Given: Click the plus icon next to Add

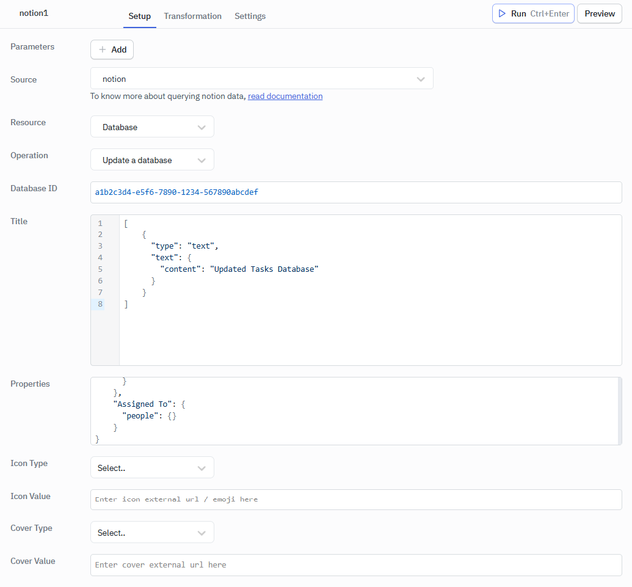Looking at the screenshot, I should 101,49.
